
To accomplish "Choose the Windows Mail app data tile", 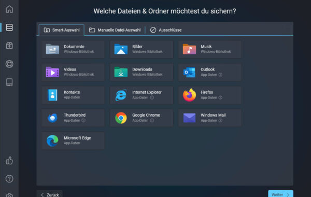I will click(210, 118).
